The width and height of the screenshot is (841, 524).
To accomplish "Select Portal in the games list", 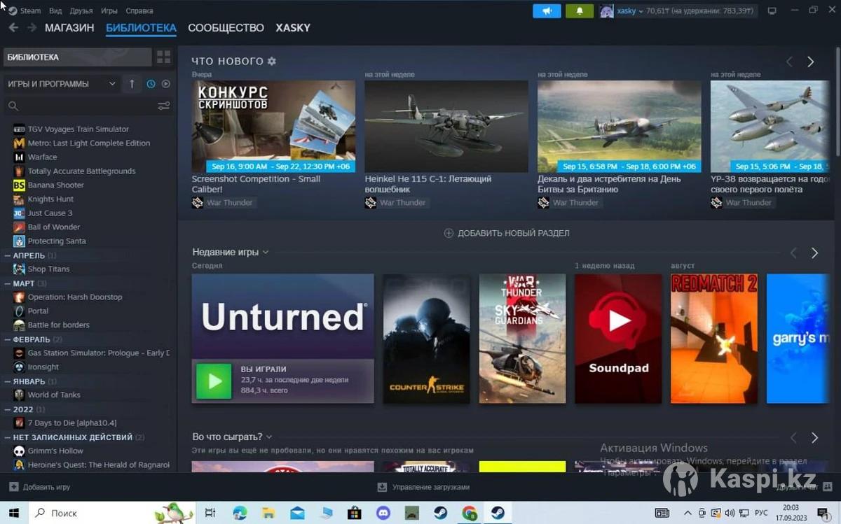I will (38, 311).
